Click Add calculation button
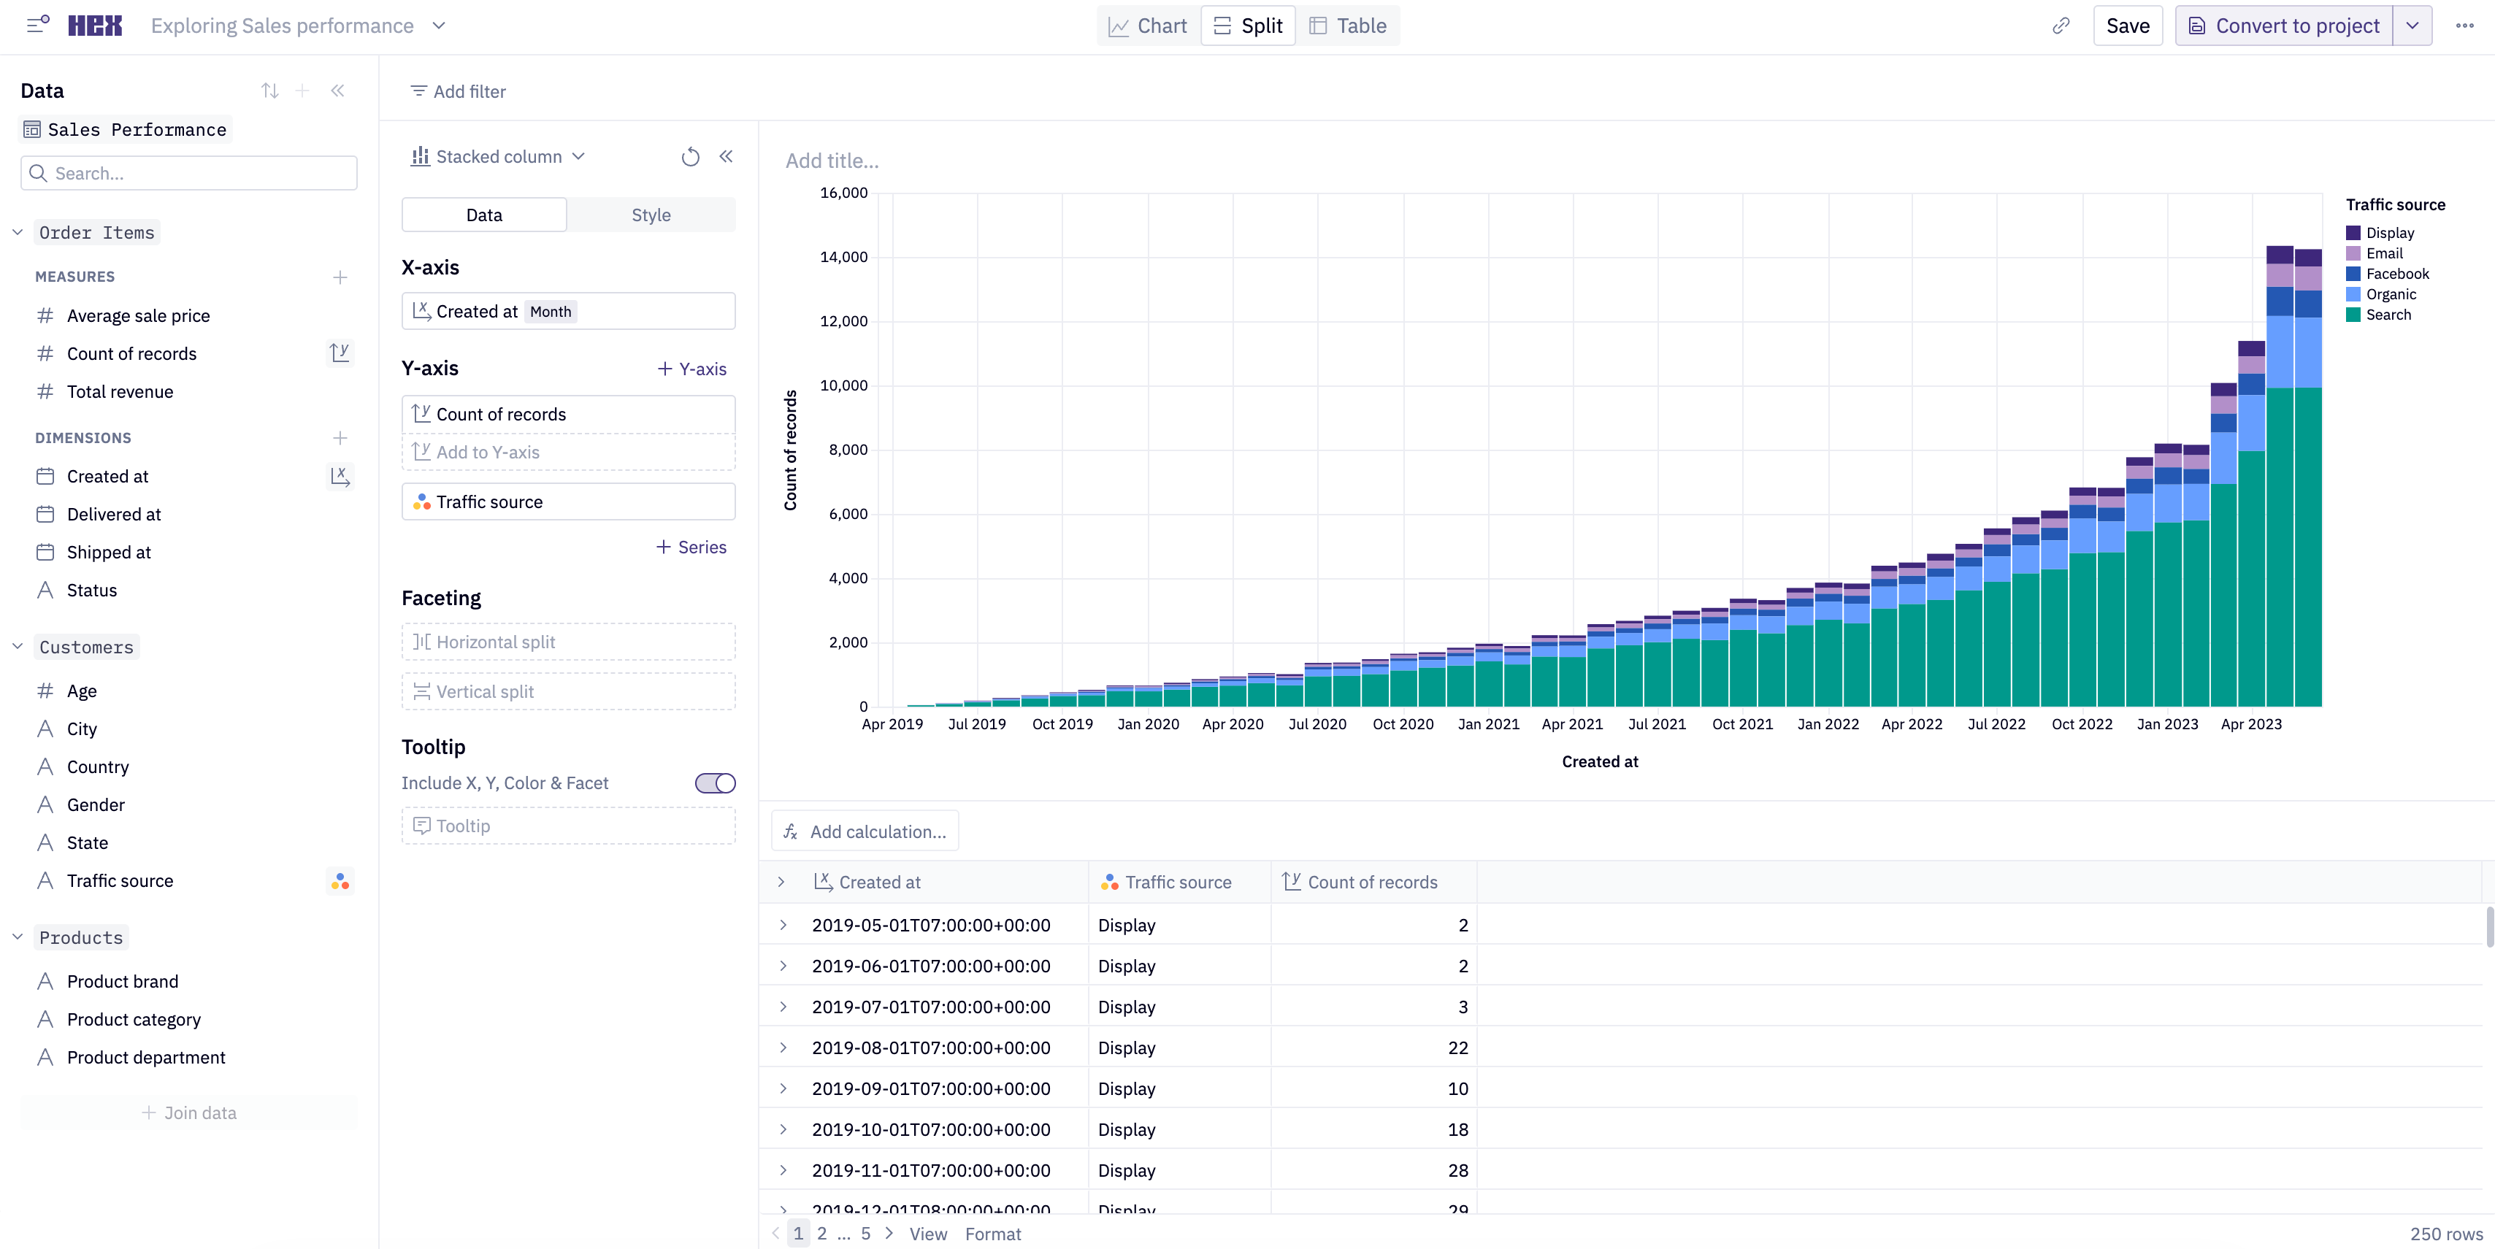Viewport: 2495px width, 1249px height. point(865,831)
